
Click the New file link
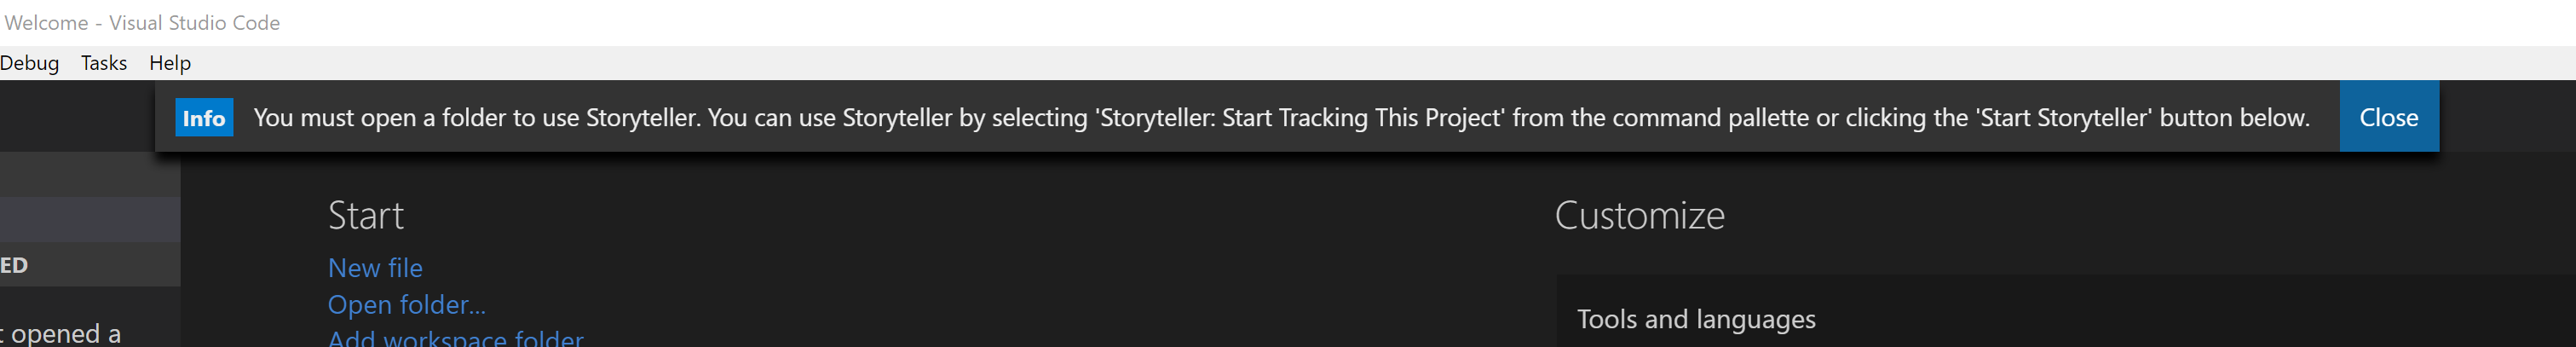(375, 268)
